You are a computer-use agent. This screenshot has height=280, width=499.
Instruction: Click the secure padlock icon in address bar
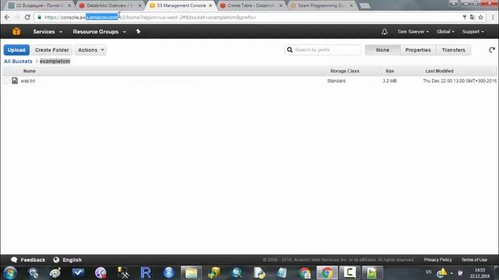tap(40, 17)
